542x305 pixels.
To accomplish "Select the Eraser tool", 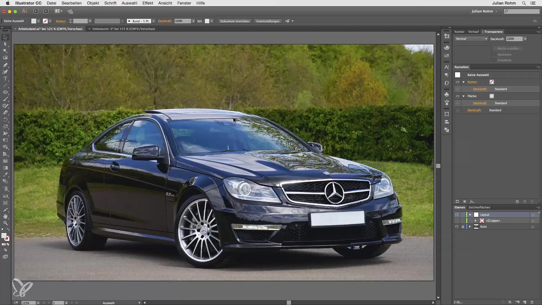I will (x=5, y=113).
